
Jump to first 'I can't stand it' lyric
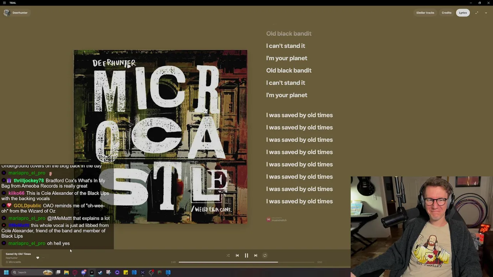coord(285,46)
